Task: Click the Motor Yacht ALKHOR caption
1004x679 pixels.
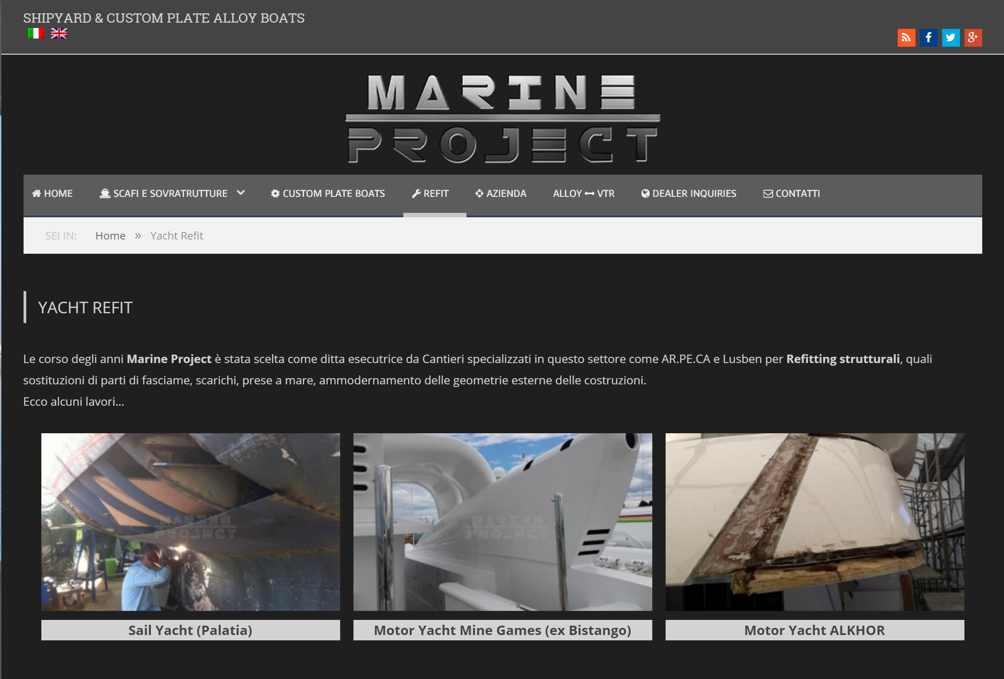Action: pos(815,630)
